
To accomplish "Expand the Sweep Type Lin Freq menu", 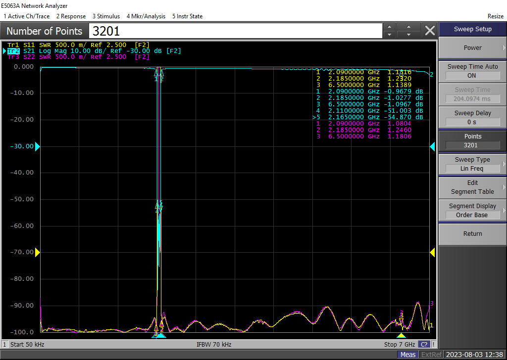I will [x=472, y=164].
